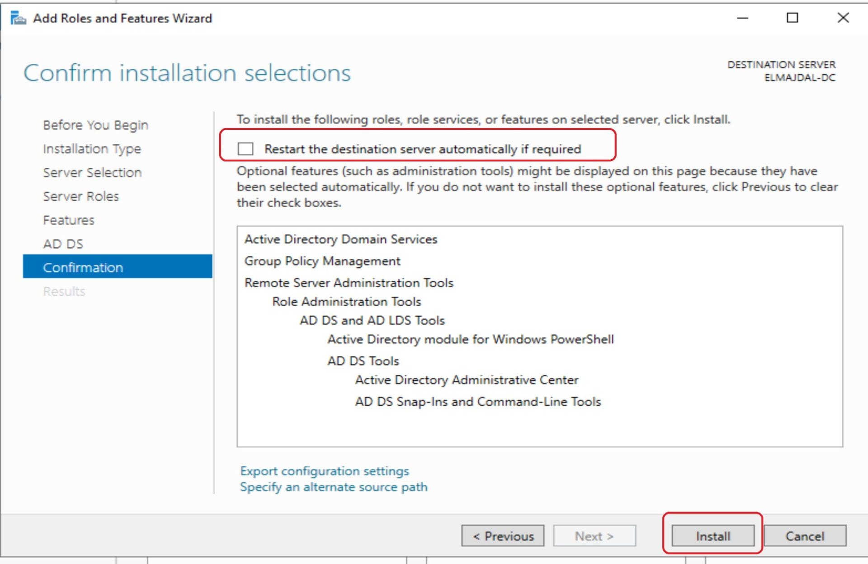868x564 pixels.
Task: Click the Add Roles and Features Wizard title bar icon
Action: (18, 18)
